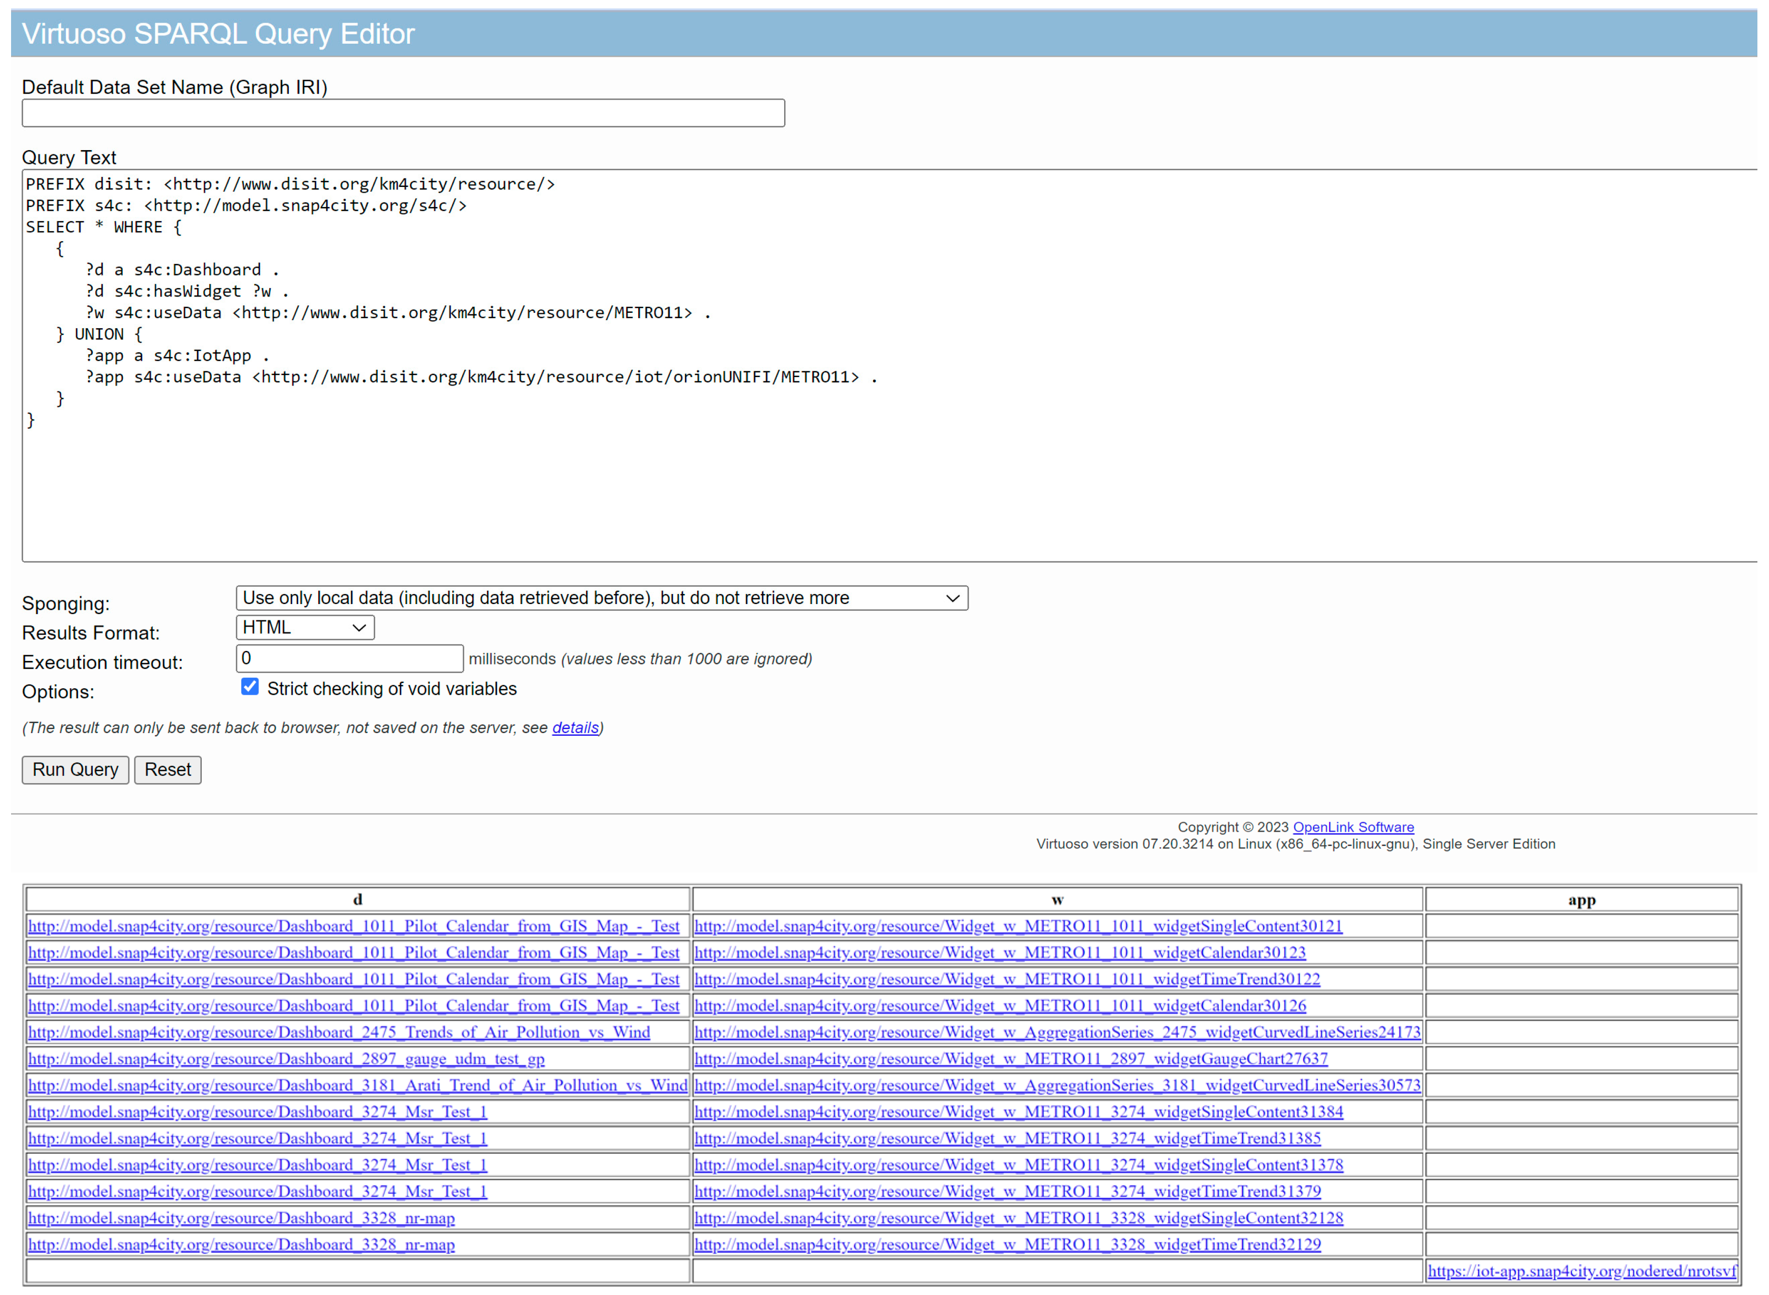This screenshot has height=1295, width=1769.
Task: Open the details link
Action: click(575, 727)
